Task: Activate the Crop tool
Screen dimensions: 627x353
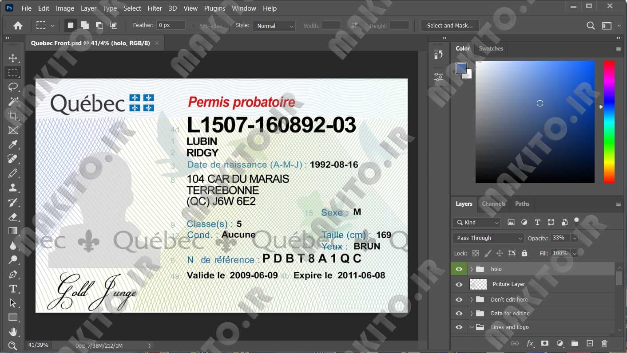Action: [x=13, y=116]
